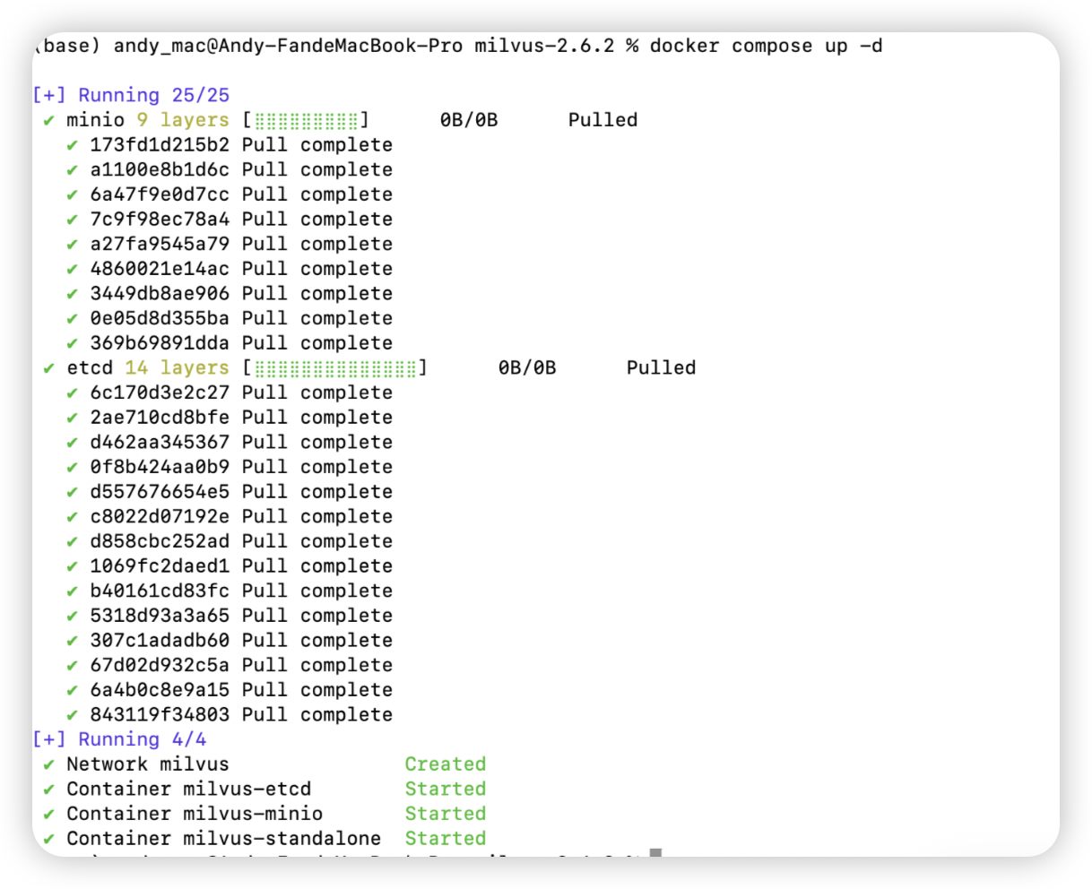Click layer hash 369b69891dda
1092x889 pixels.
point(160,343)
